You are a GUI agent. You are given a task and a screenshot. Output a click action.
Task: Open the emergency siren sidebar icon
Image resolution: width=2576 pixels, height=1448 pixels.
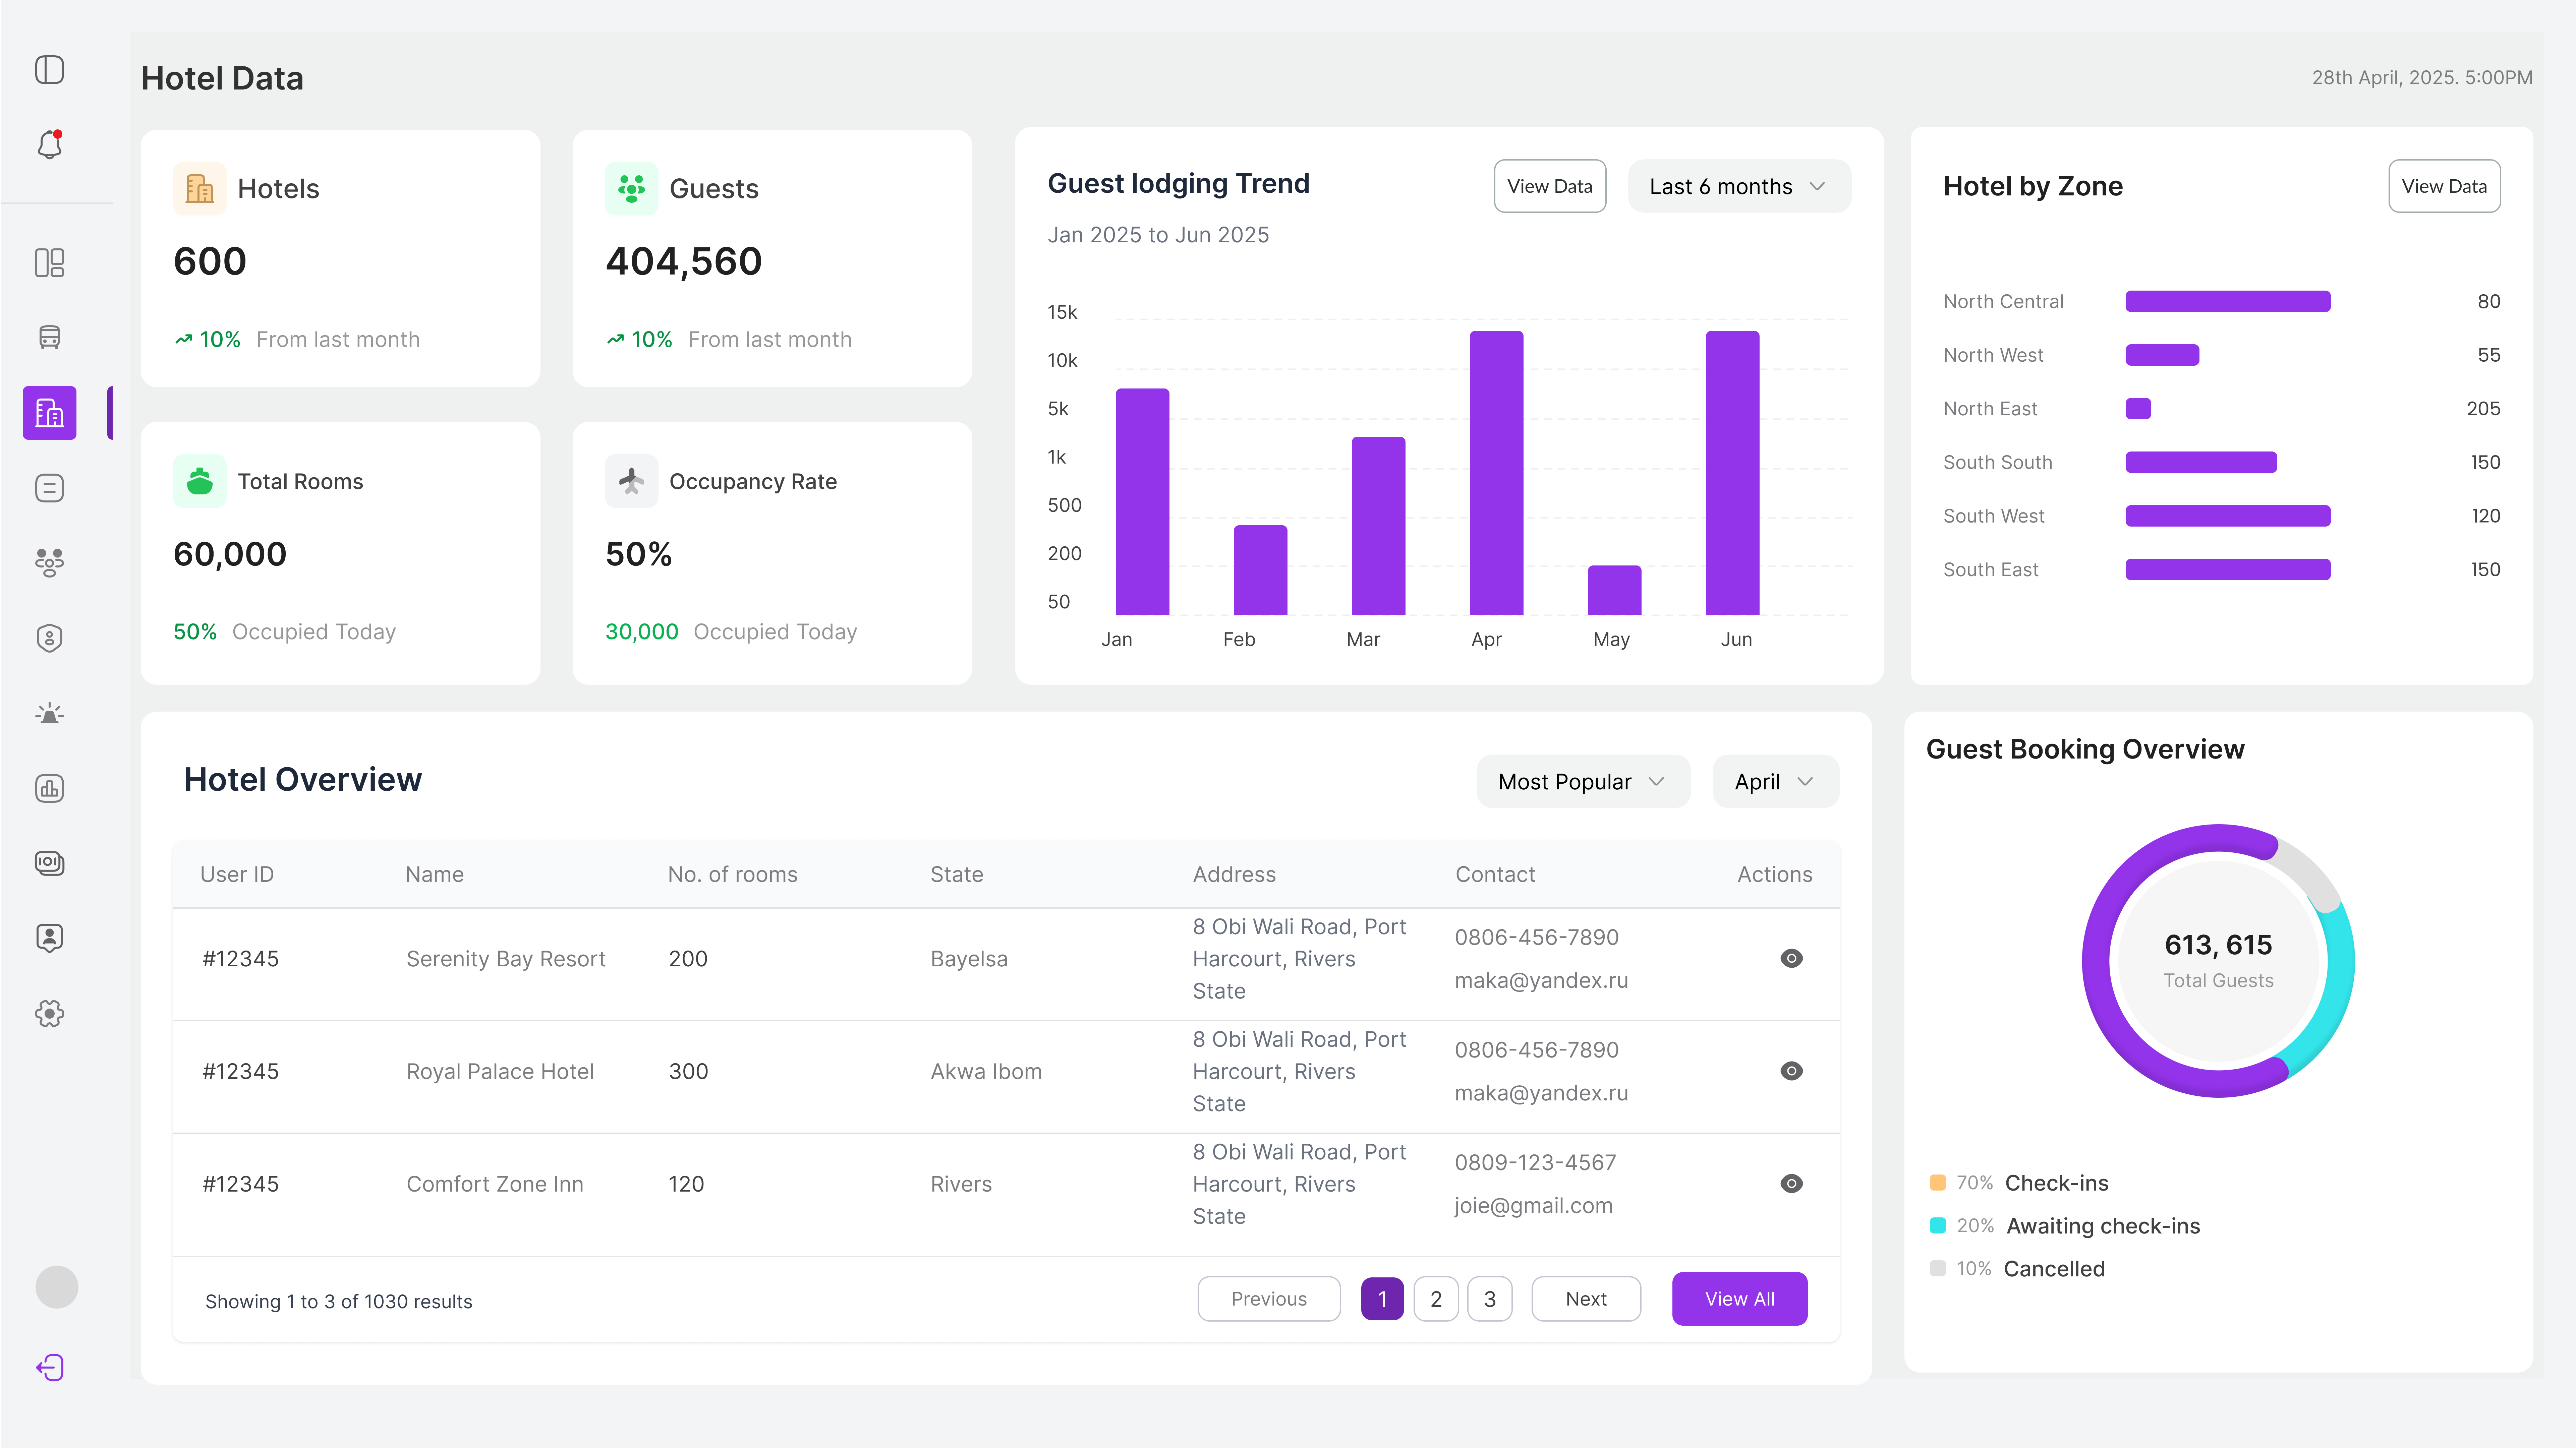tap(49, 713)
